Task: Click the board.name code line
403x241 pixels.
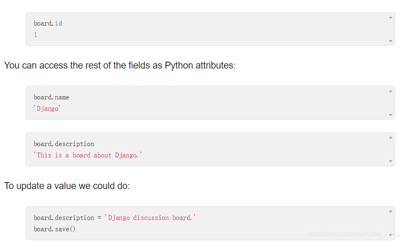Action: pos(52,97)
